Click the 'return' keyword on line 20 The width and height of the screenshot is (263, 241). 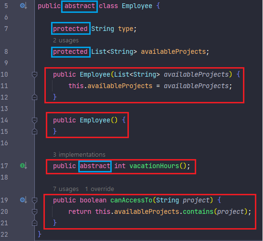click(80, 212)
